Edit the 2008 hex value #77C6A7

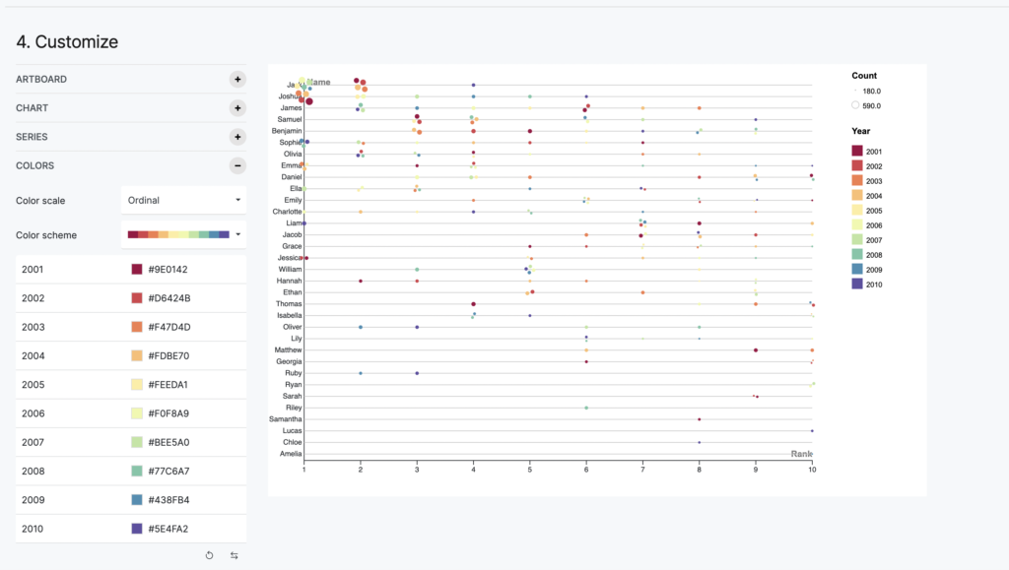pos(168,471)
